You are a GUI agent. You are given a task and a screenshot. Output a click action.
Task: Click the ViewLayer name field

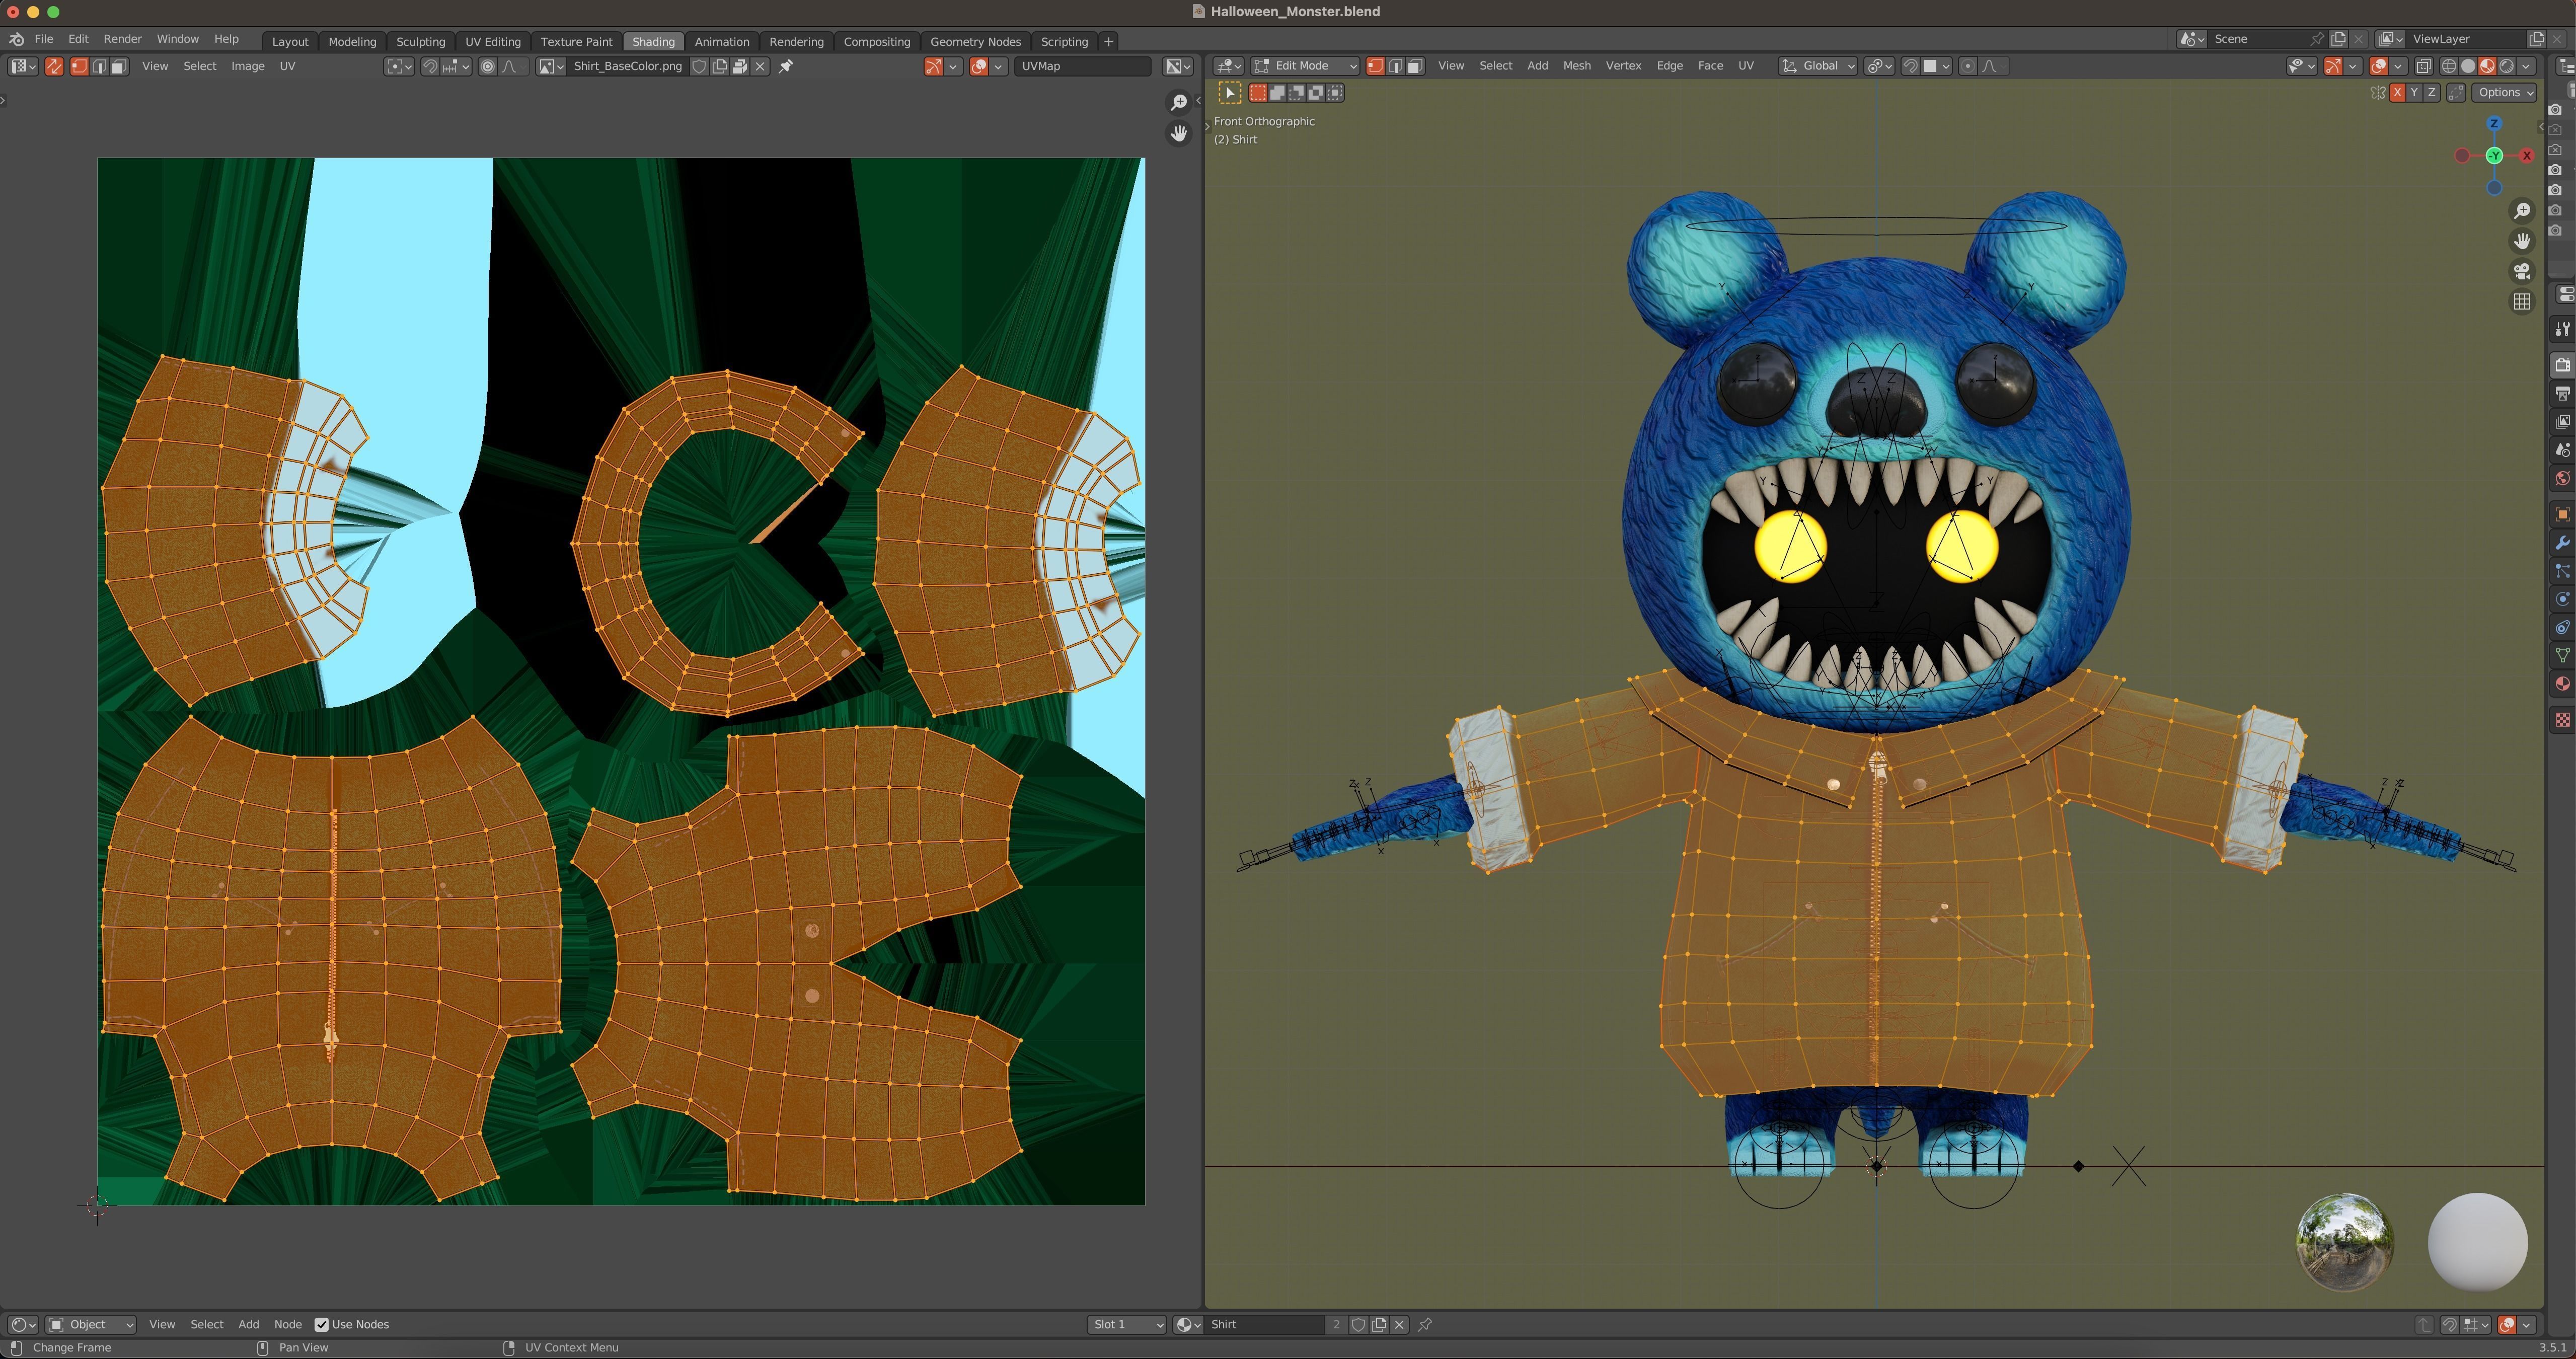point(2466,38)
